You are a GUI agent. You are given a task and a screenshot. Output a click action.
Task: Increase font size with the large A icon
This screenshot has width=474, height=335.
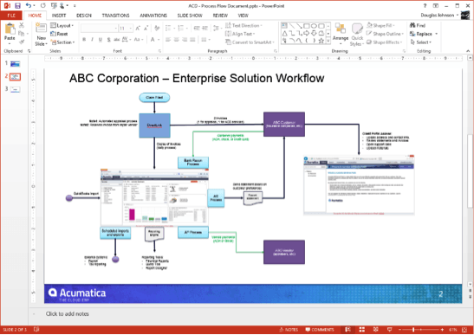pyautogui.click(x=138, y=29)
